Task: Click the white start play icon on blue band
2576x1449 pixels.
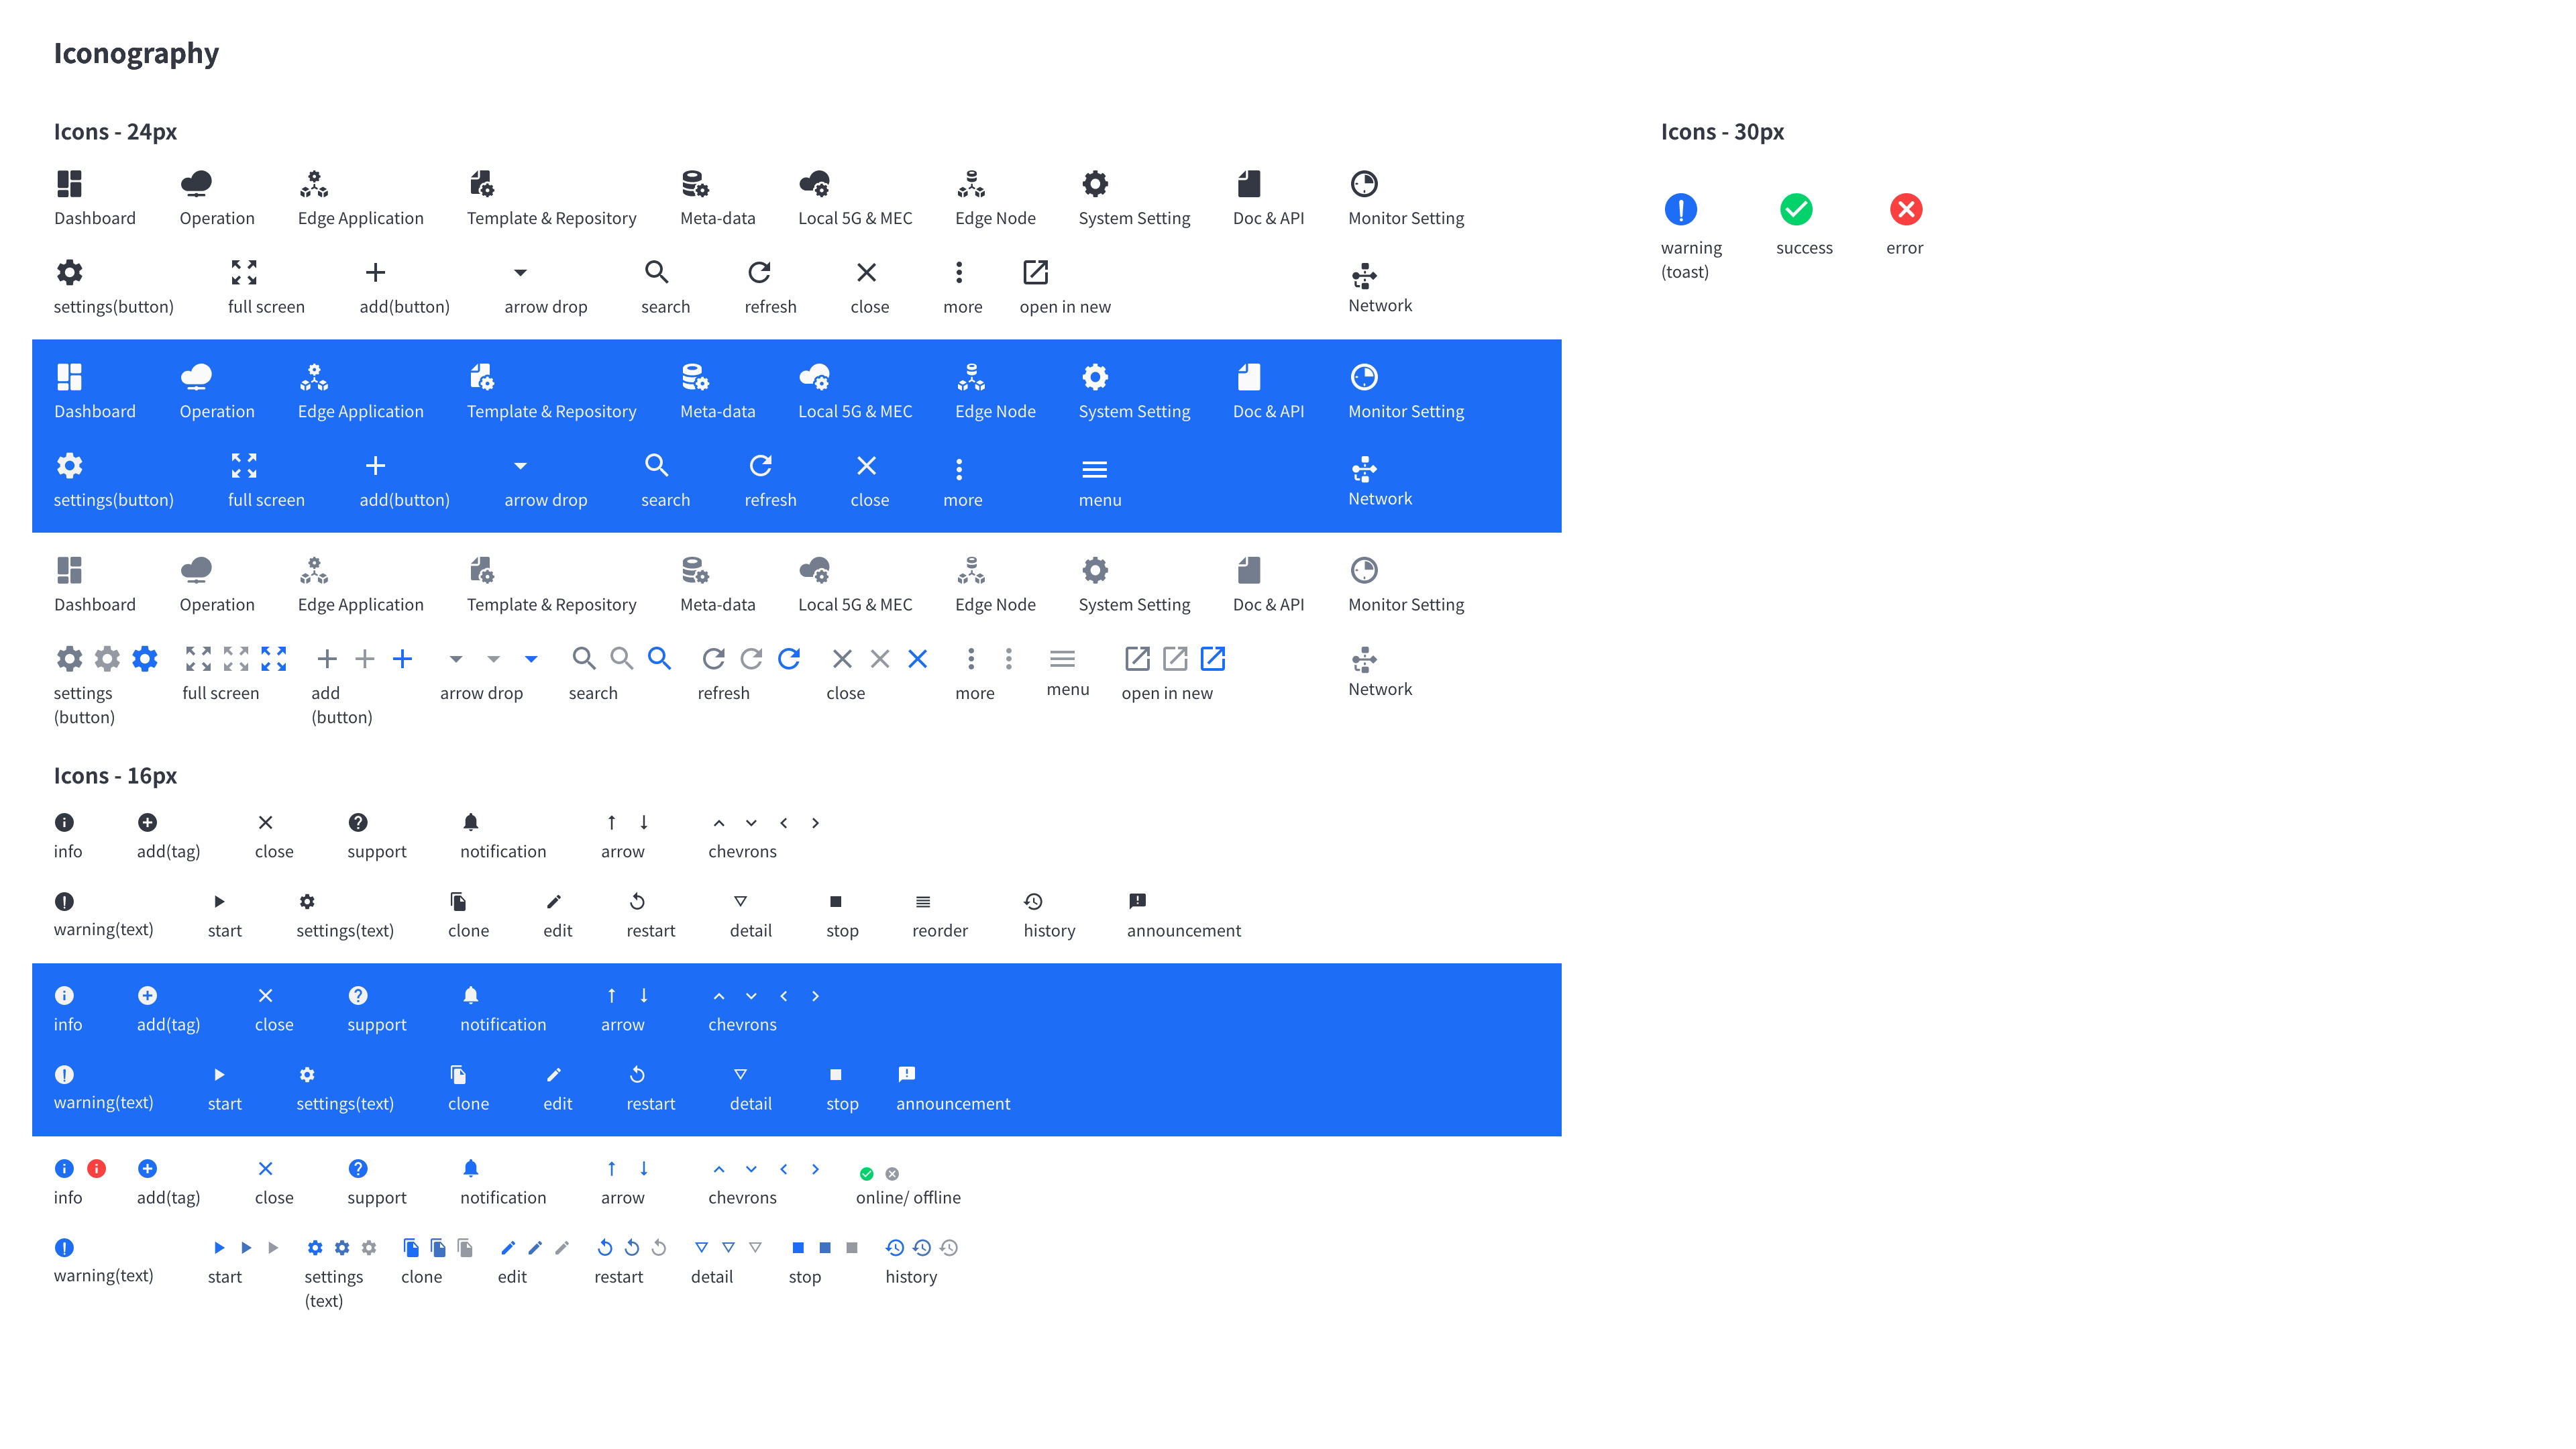Action: 219,1075
